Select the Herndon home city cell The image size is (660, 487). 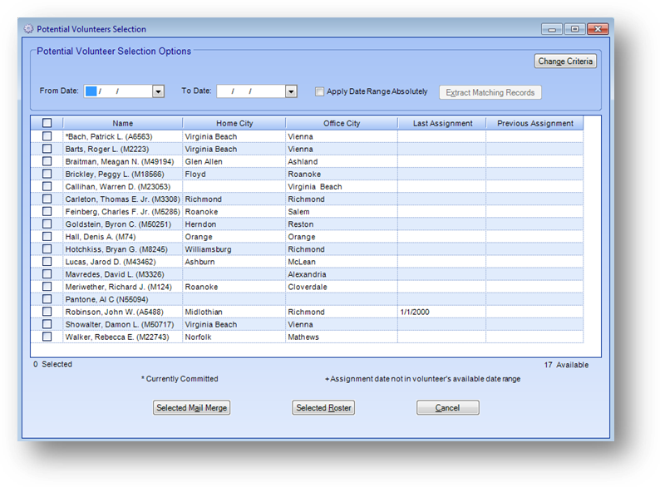tap(234, 224)
